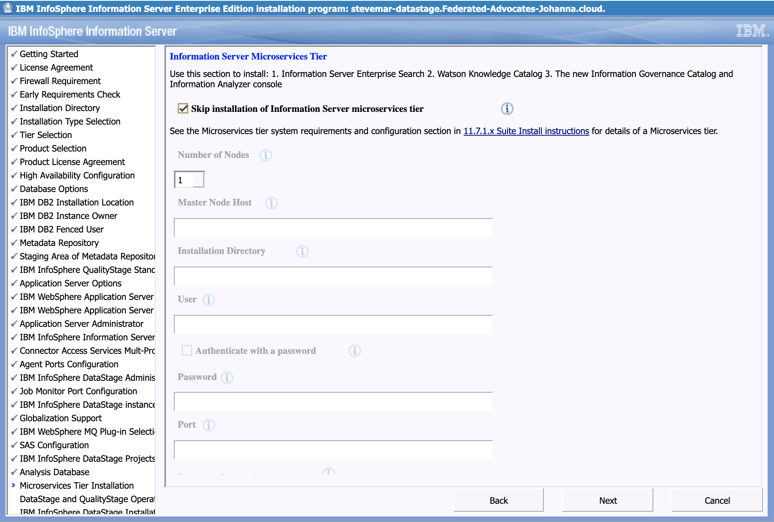
Task: Open Agent Ports Configuration step
Action: click(69, 364)
